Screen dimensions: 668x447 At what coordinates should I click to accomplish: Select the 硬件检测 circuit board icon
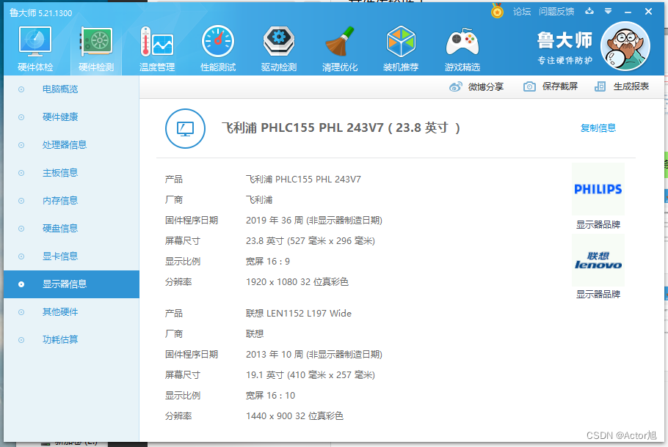point(96,42)
